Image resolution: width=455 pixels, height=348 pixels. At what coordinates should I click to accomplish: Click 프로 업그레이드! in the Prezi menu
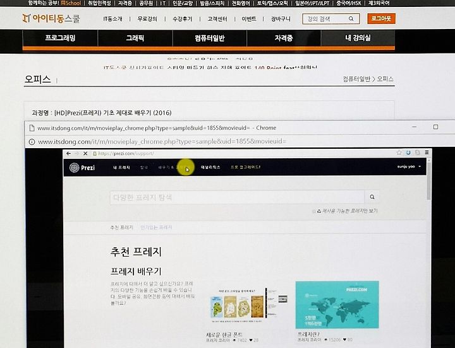tap(245, 167)
